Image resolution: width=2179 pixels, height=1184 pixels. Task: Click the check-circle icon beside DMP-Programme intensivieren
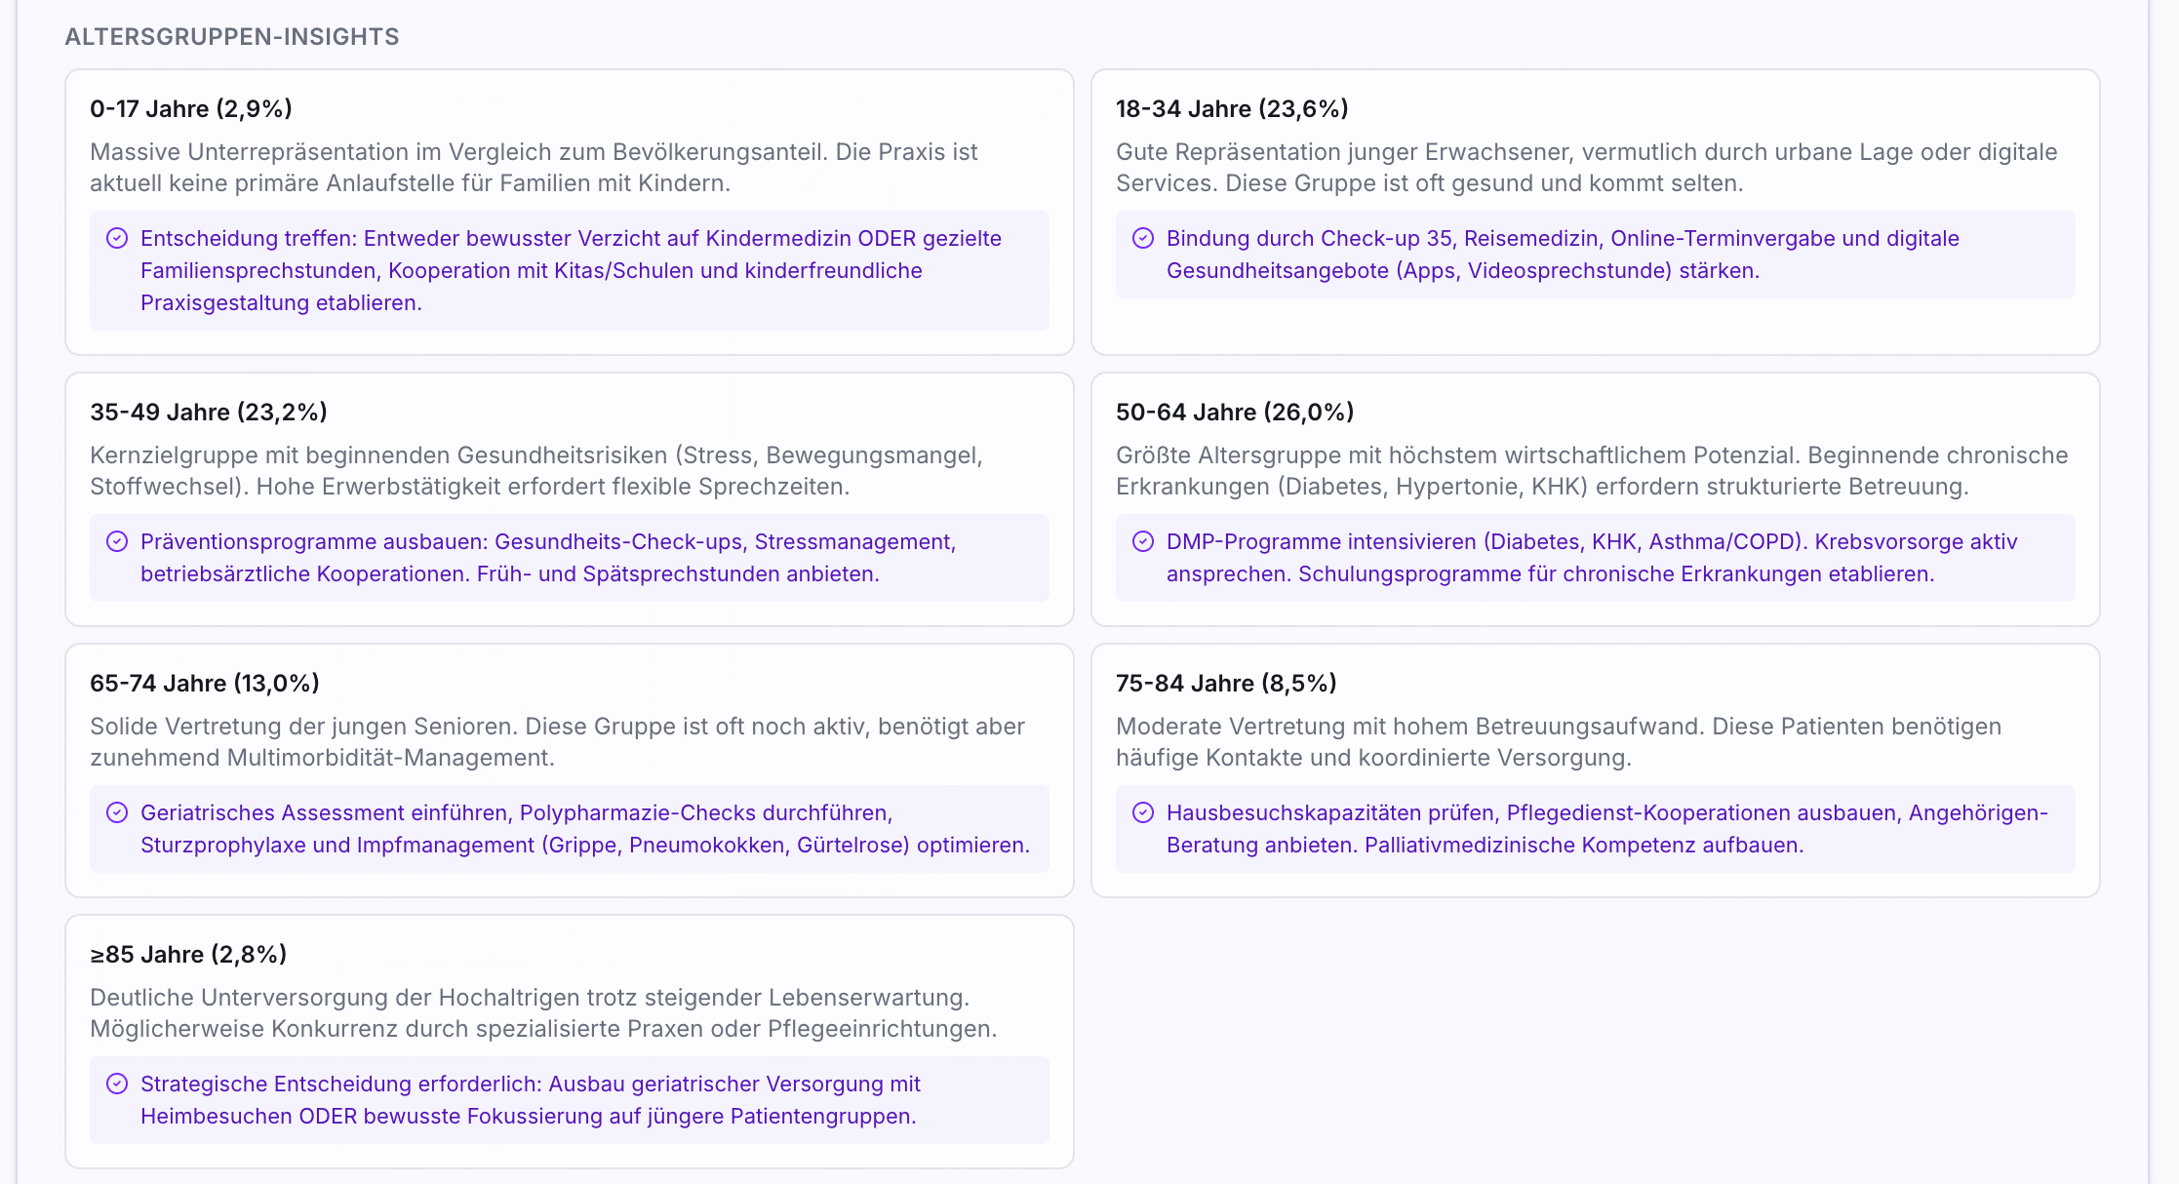(1143, 541)
